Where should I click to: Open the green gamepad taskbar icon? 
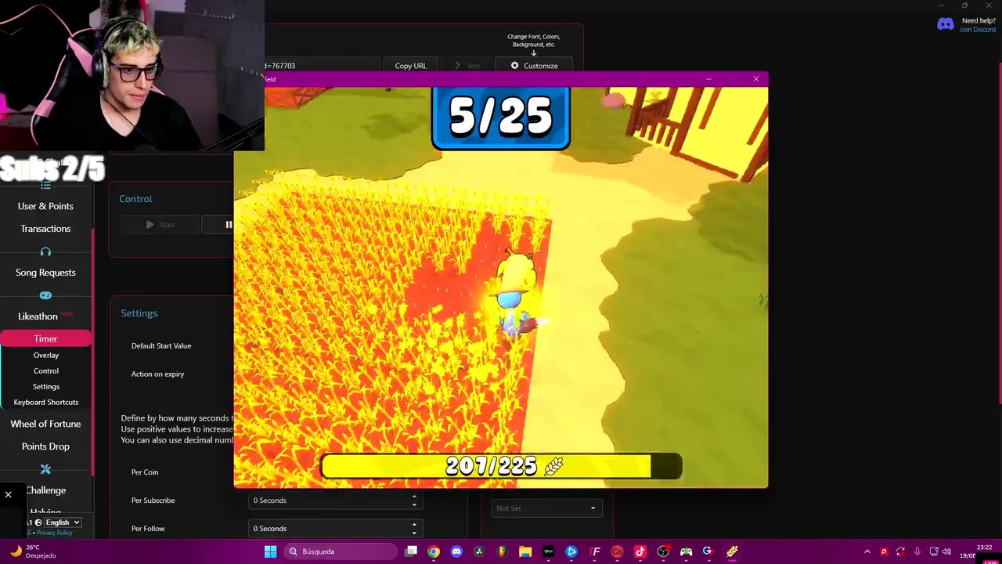(x=687, y=551)
